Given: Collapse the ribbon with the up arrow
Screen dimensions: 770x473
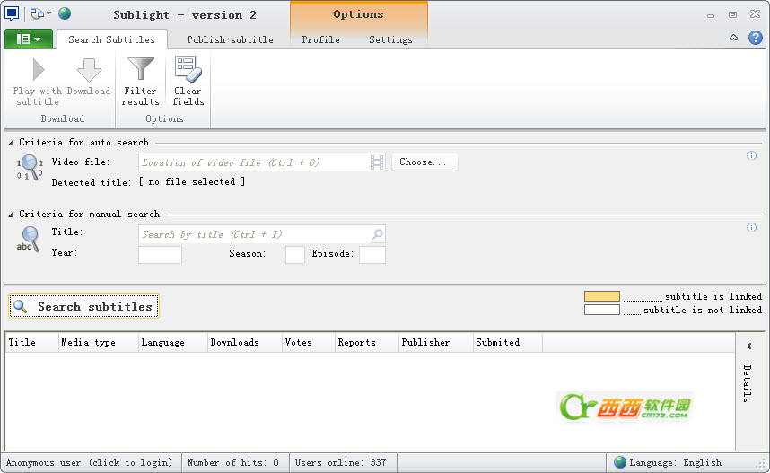Looking at the screenshot, I should click(x=734, y=38).
